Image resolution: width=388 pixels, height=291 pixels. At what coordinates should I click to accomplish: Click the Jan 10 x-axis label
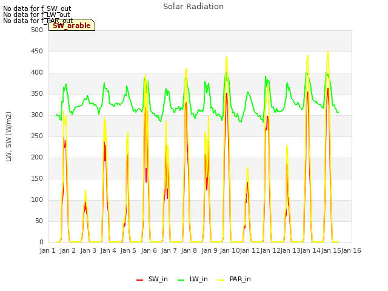click(x=230, y=250)
